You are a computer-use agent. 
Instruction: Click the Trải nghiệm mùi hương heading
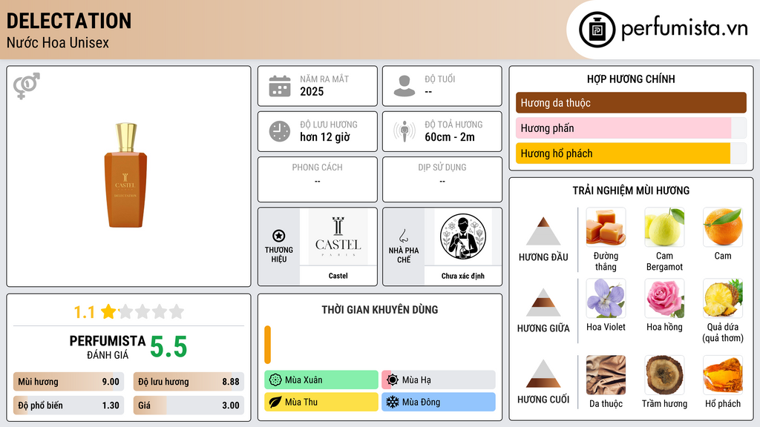631,191
